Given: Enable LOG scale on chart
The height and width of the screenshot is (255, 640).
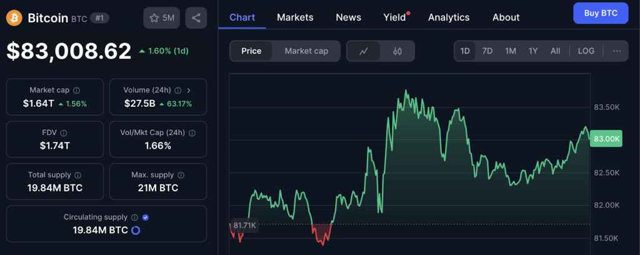Looking at the screenshot, I should tap(586, 51).
